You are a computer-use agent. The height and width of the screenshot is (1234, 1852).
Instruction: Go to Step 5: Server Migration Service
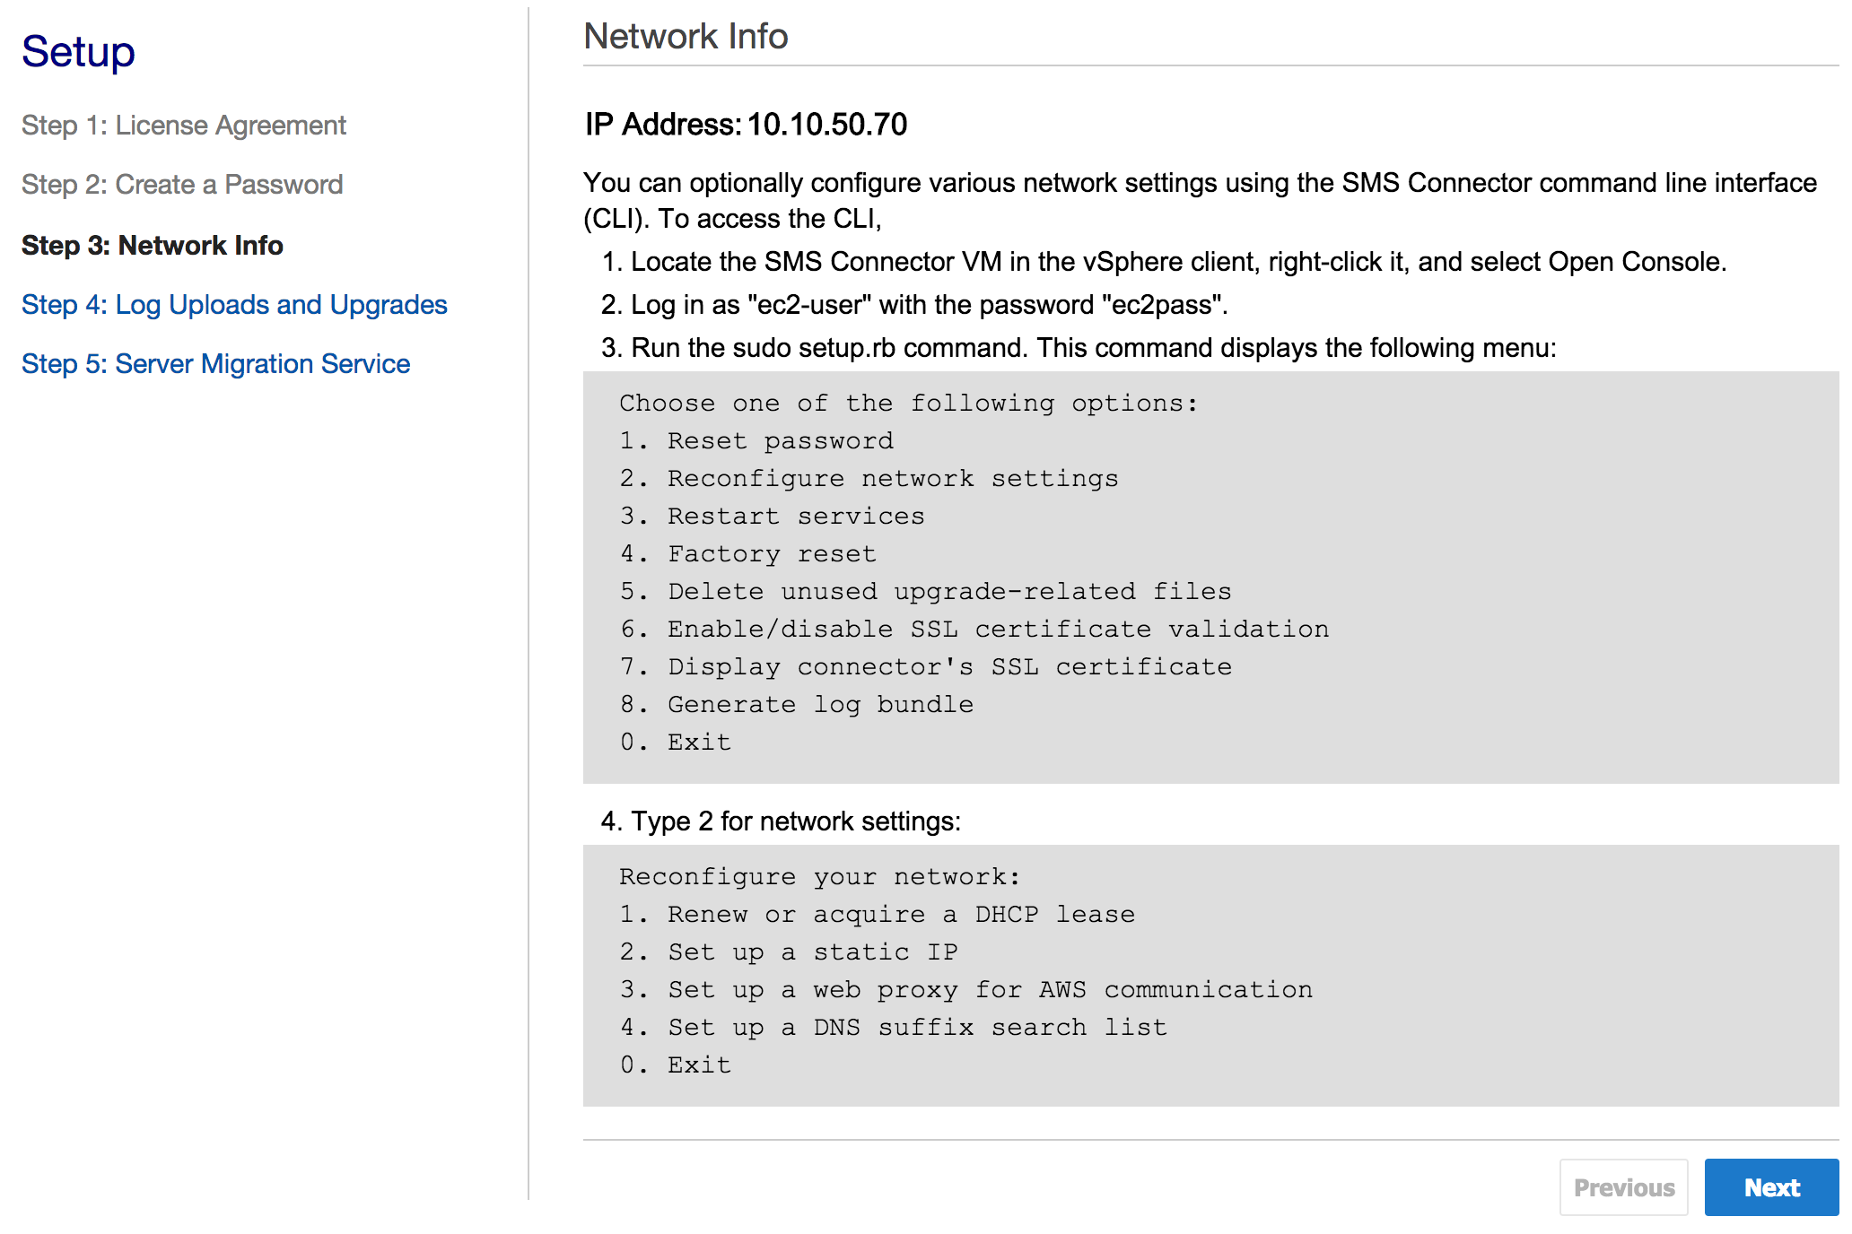[215, 364]
